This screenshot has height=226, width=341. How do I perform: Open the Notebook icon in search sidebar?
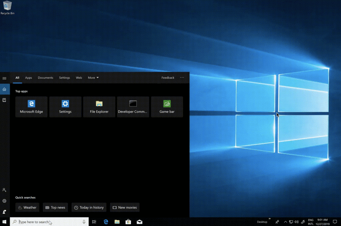pyautogui.click(x=4, y=100)
